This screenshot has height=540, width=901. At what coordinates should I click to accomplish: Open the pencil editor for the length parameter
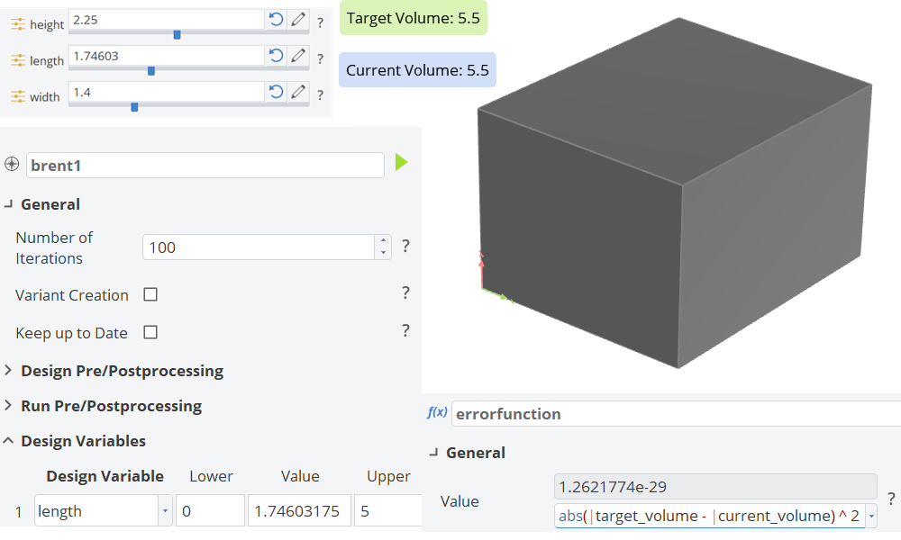pyautogui.click(x=298, y=55)
